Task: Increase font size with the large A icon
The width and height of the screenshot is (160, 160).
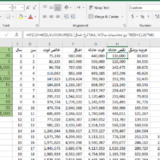Action: 28,8
